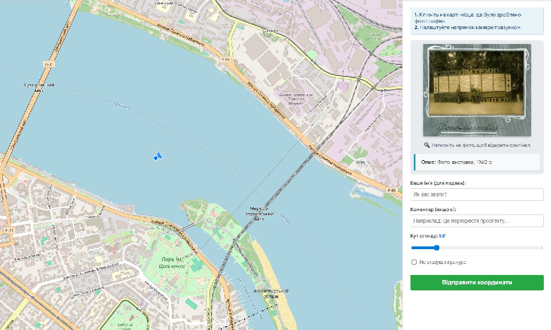Screen dimensions: 551x330
Task: Click 'Натисніть на фото' open original link
Action: tap(480, 145)
